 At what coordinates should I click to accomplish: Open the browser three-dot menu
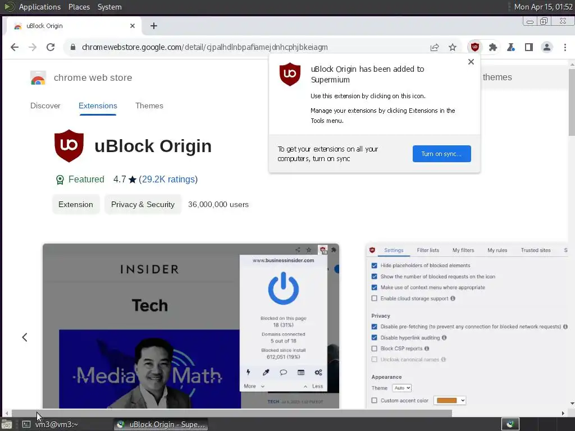pyautogui.click(x=565, y=47)
